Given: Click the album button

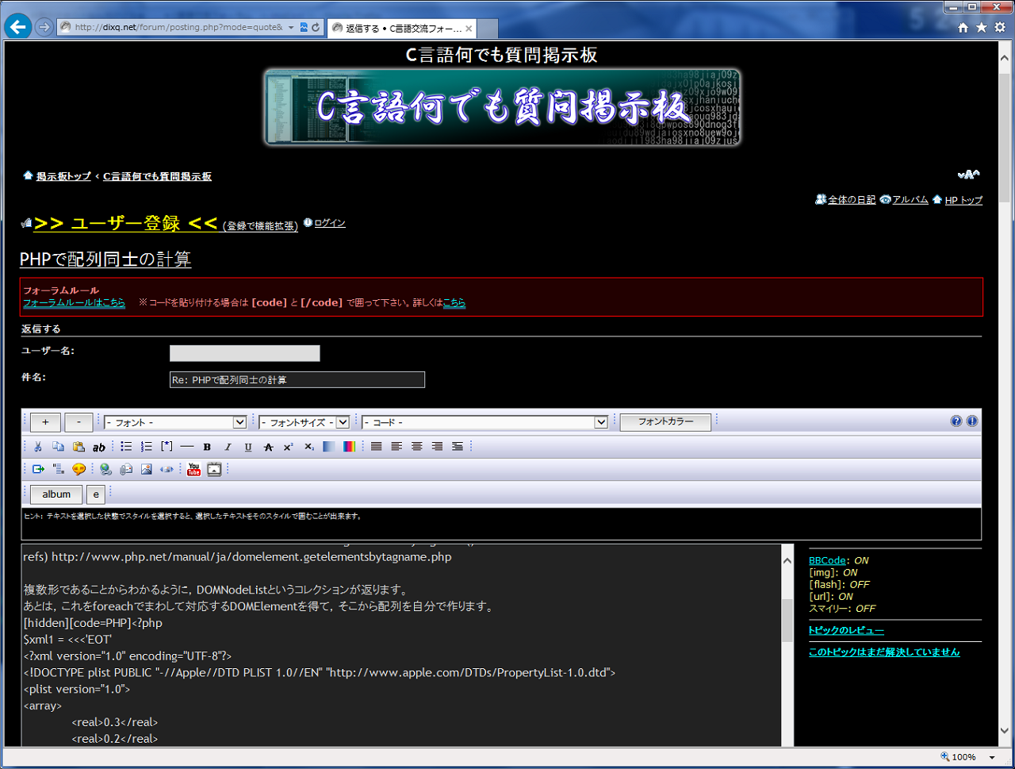Looking at the screenshot, I should click(56, 494).
